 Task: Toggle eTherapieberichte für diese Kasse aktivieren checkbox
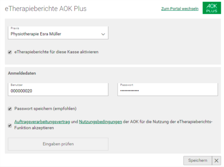[10, 52]
